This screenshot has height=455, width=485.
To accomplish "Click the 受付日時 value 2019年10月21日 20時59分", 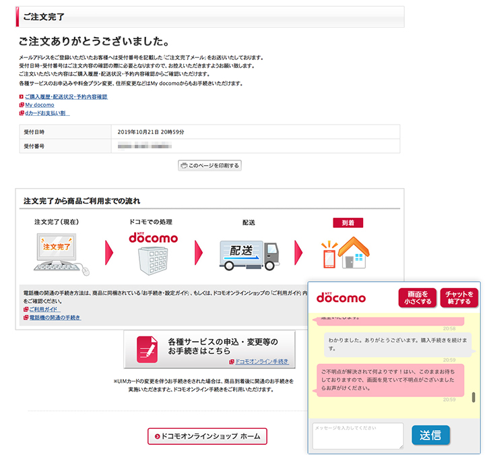I will [x=151, y=132].
